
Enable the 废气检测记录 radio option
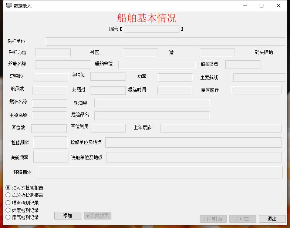coord(8,217)
